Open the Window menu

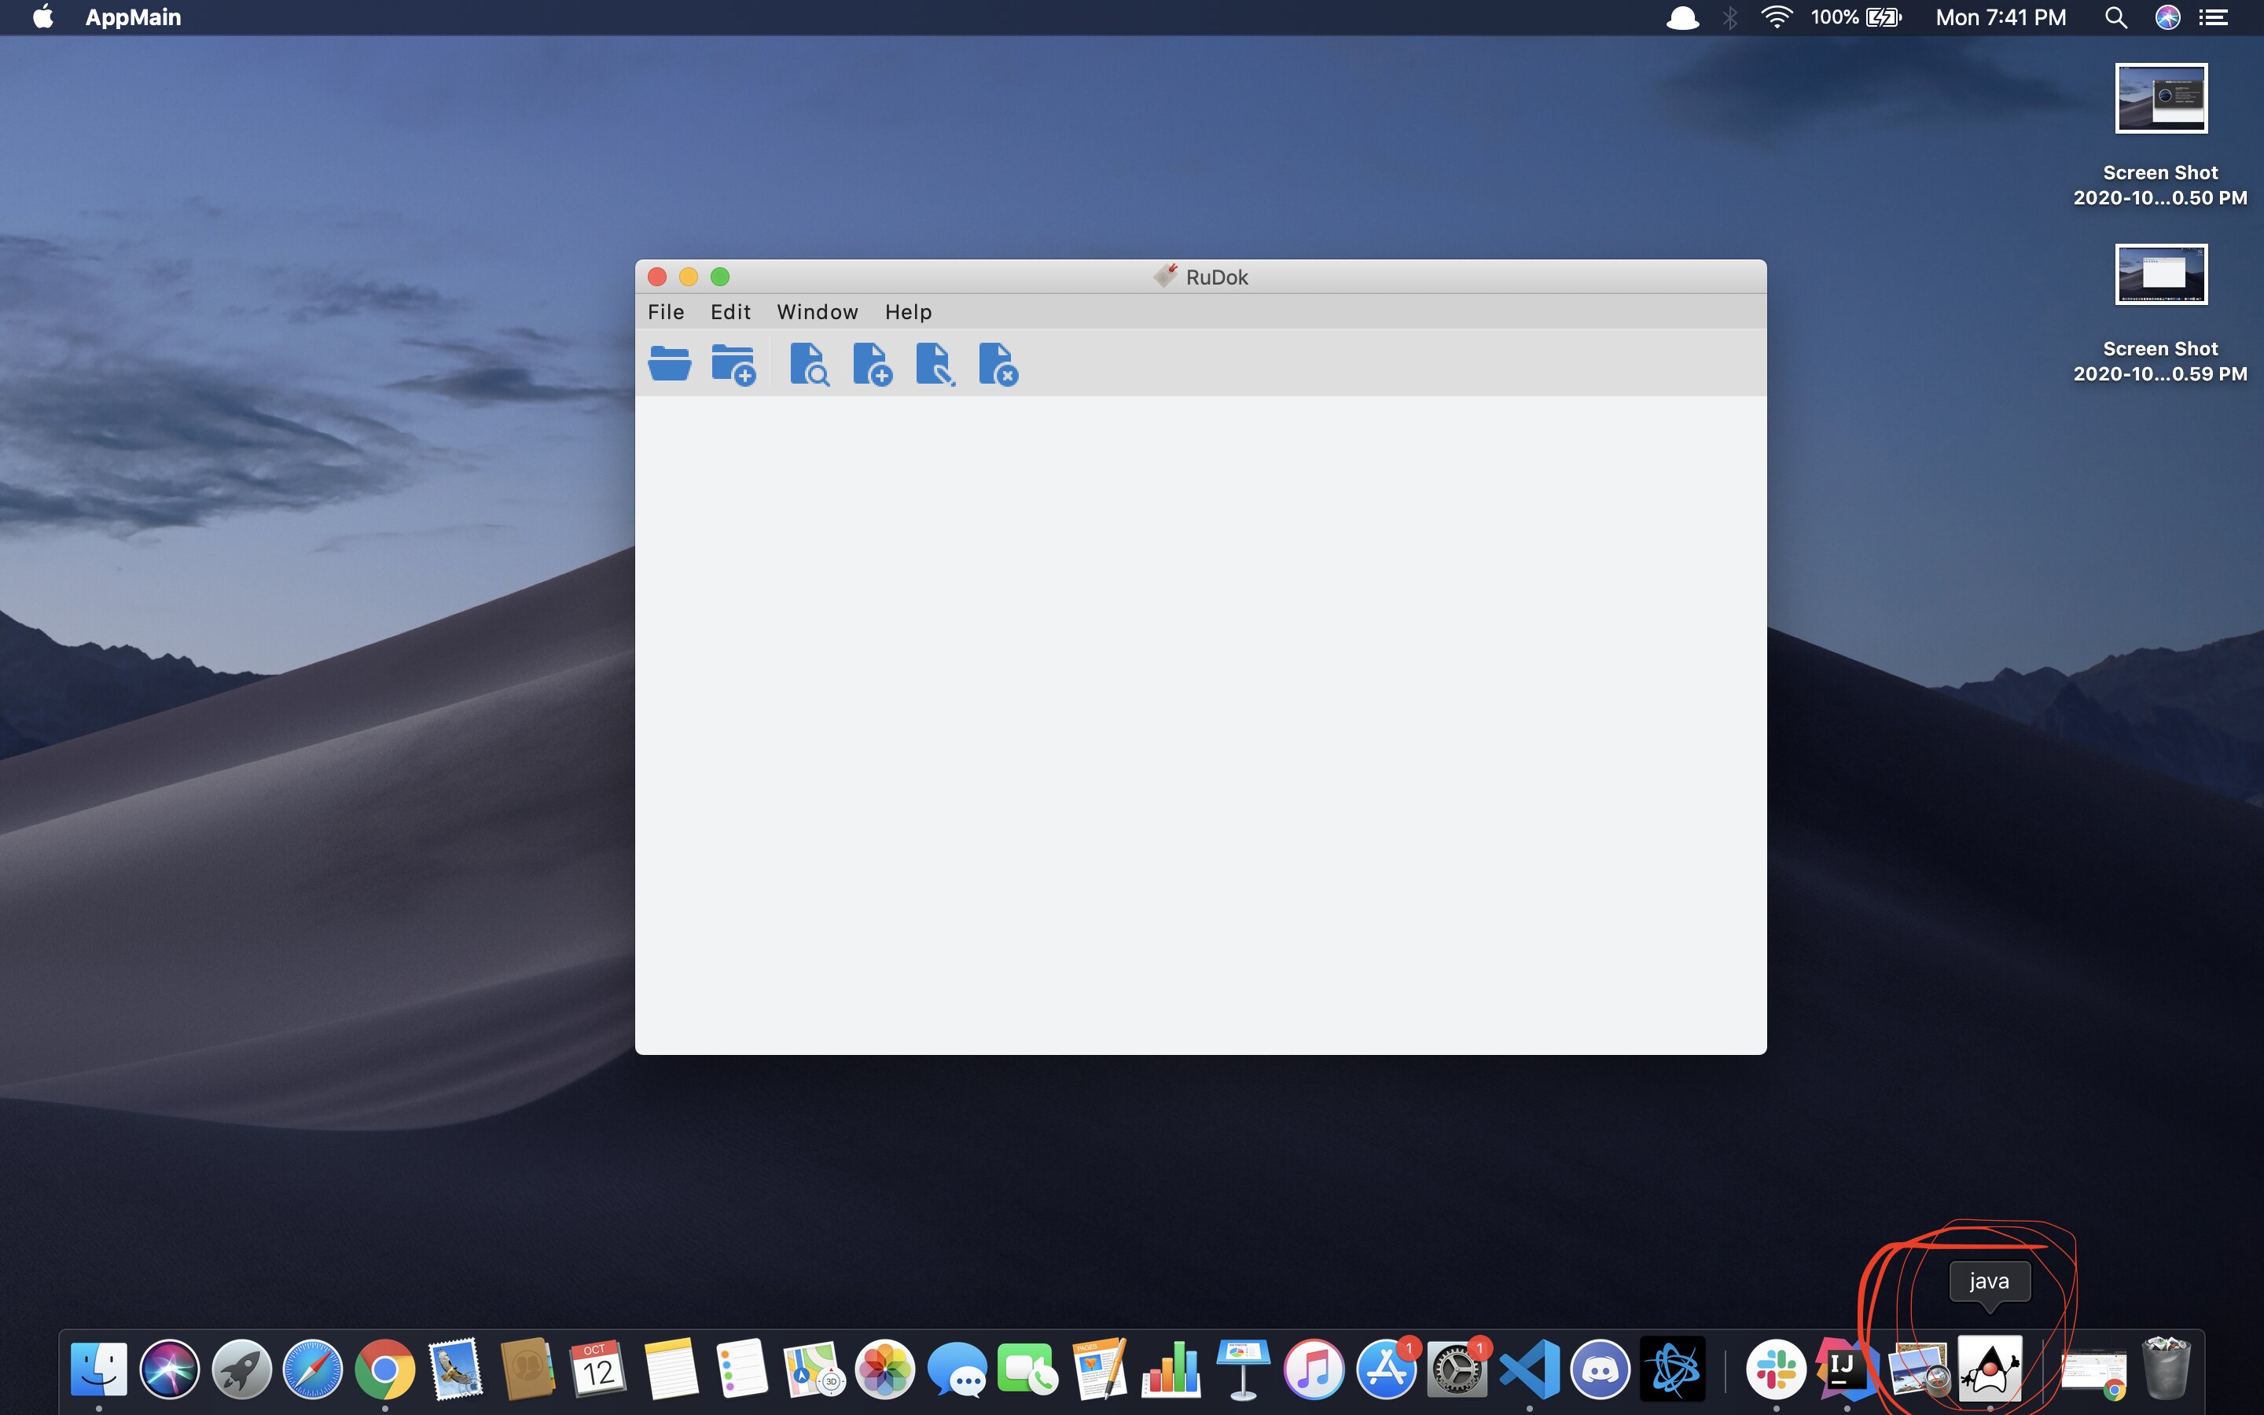pyautogui.click(x=817, y=311)
